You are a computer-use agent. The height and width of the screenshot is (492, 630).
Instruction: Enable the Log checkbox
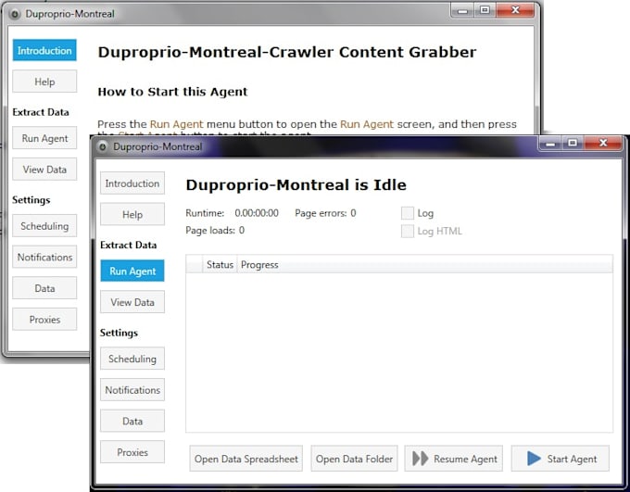pos(408,213)
